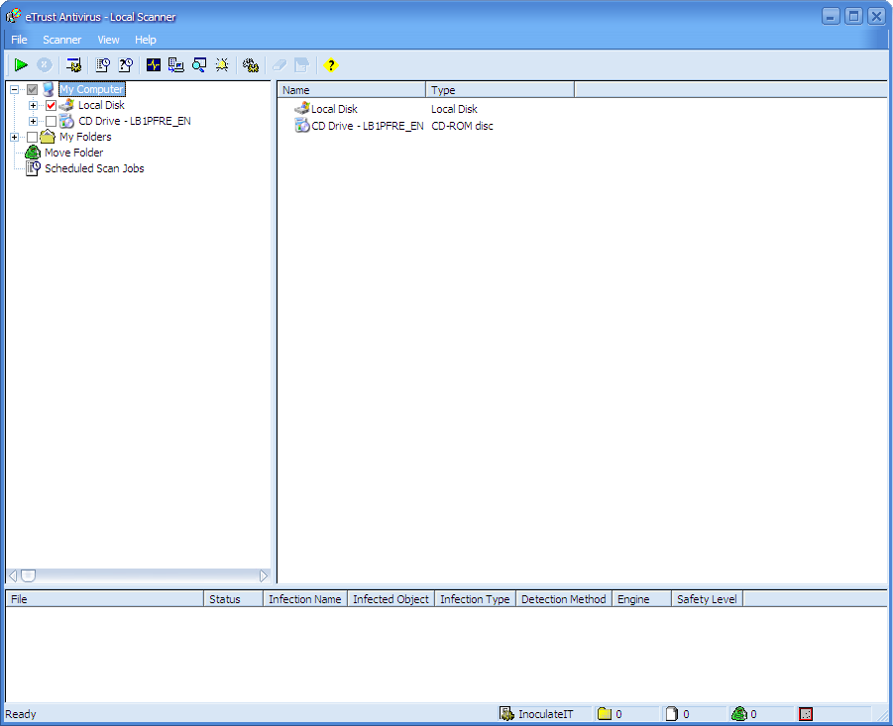
Task: Click the tree scrollbar left arrow
Action: click(13, 575)
